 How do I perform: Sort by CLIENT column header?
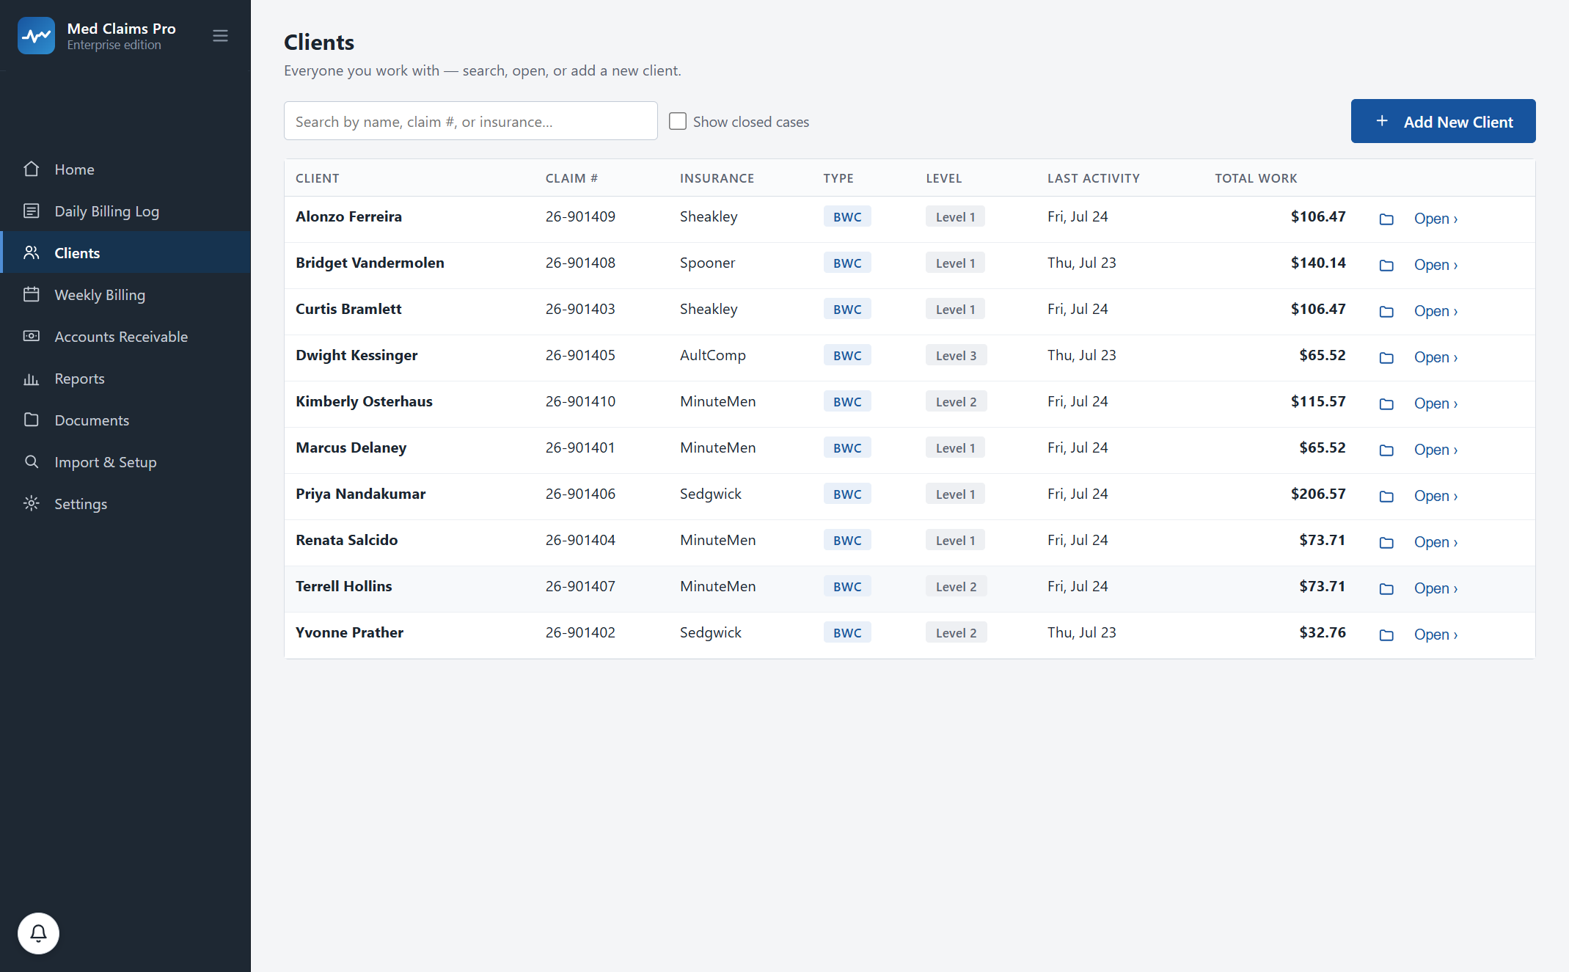[317, 178]
